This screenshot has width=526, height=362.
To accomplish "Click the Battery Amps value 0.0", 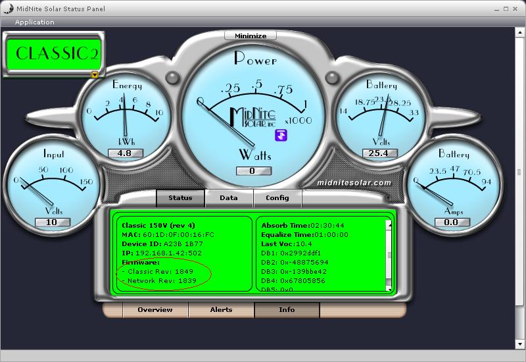I will [x=452, y=222].
